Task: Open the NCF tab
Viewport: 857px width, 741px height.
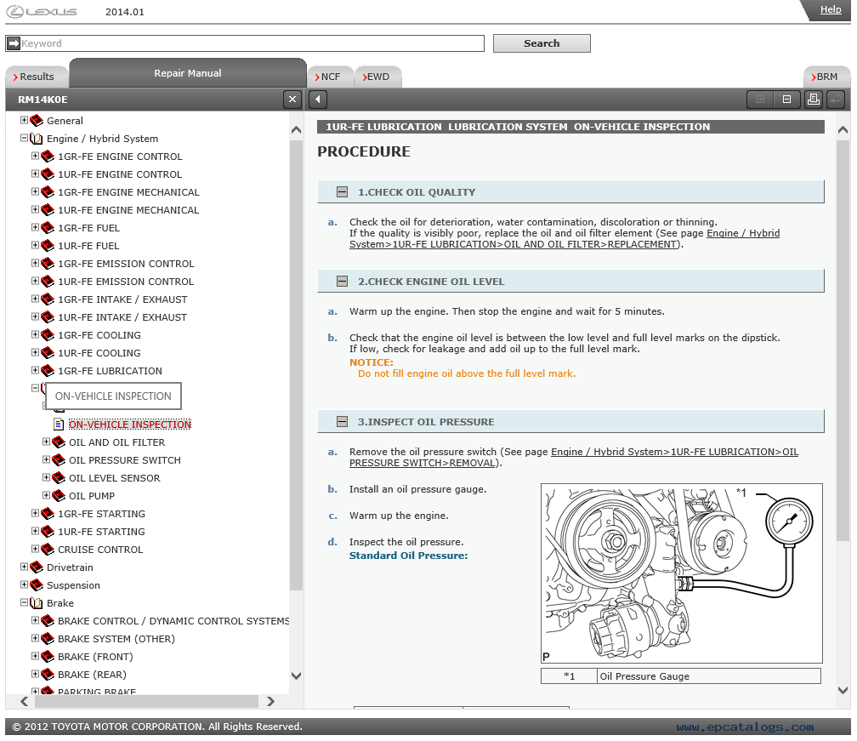Action: 330,77
